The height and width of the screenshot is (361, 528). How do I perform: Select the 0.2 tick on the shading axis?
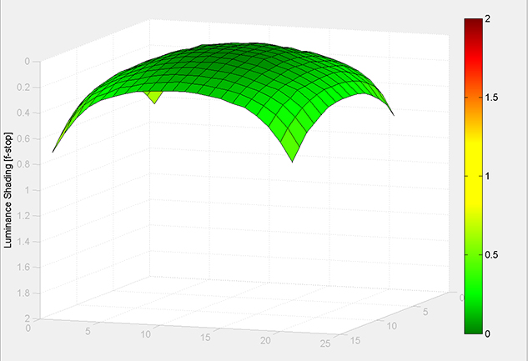[23, 88]
